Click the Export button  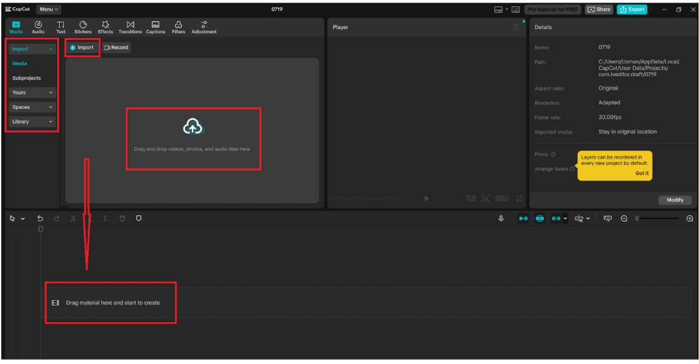tap(632, 10)
